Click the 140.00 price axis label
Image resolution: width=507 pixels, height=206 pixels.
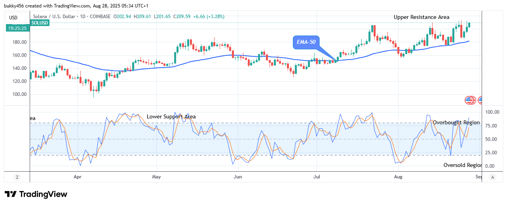click(x=19, y=68)
